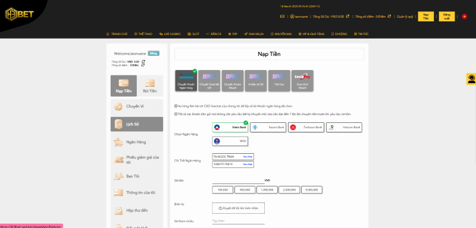Focus Số tham chiếu reference field

(x=239, y=221)
